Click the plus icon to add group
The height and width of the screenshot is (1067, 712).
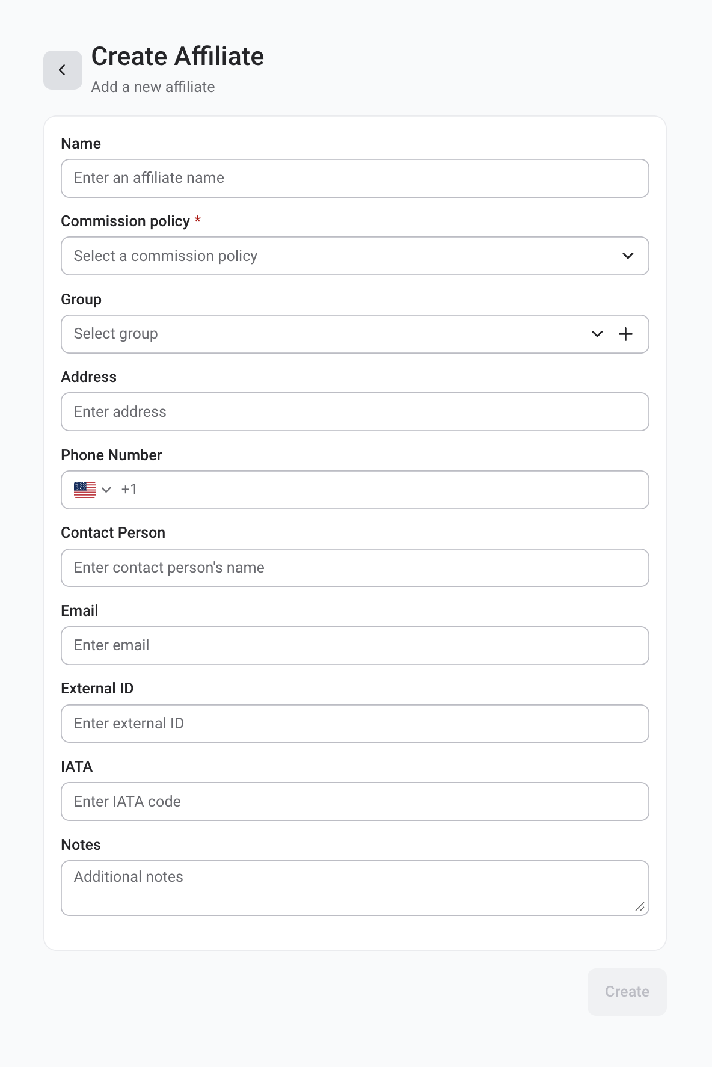[x=625, y=334]
